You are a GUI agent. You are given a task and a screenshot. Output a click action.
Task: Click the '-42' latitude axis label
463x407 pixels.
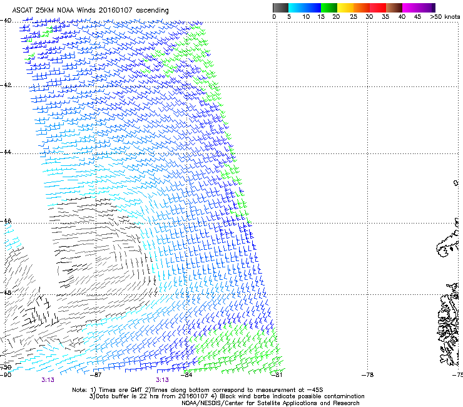point(6,85)
